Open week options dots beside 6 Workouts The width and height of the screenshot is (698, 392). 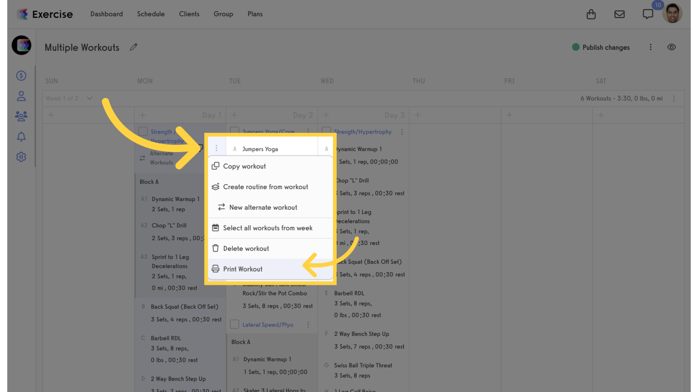(674, 99)
